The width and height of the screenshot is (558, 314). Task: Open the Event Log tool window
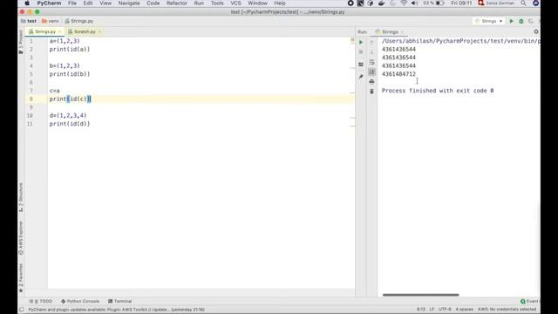(530, 301)
